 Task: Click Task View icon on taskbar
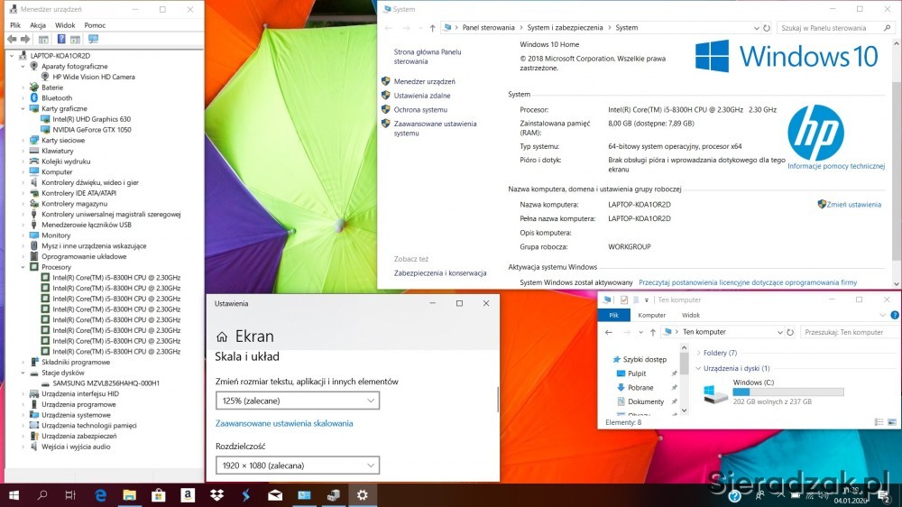[70, 495]
